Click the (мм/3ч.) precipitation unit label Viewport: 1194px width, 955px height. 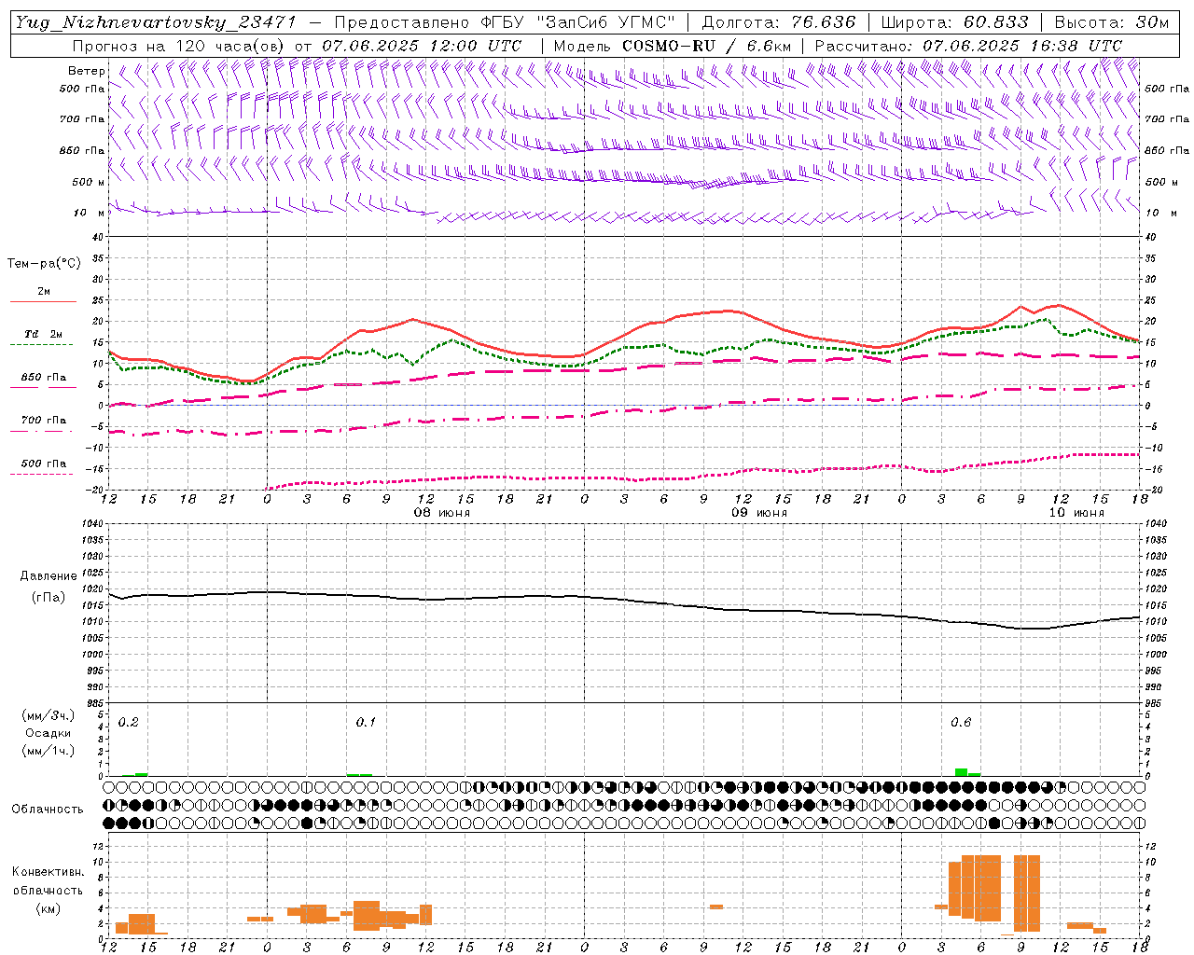click(49, 715)
